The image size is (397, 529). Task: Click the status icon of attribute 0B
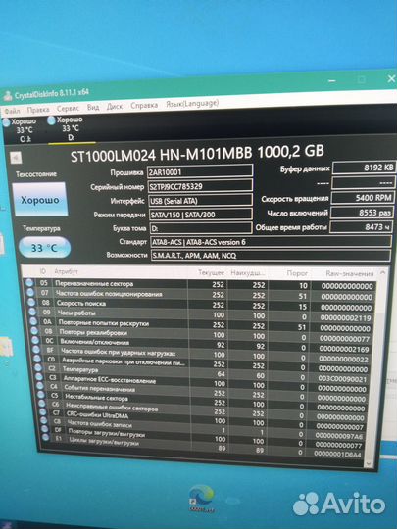pos(34,331)
